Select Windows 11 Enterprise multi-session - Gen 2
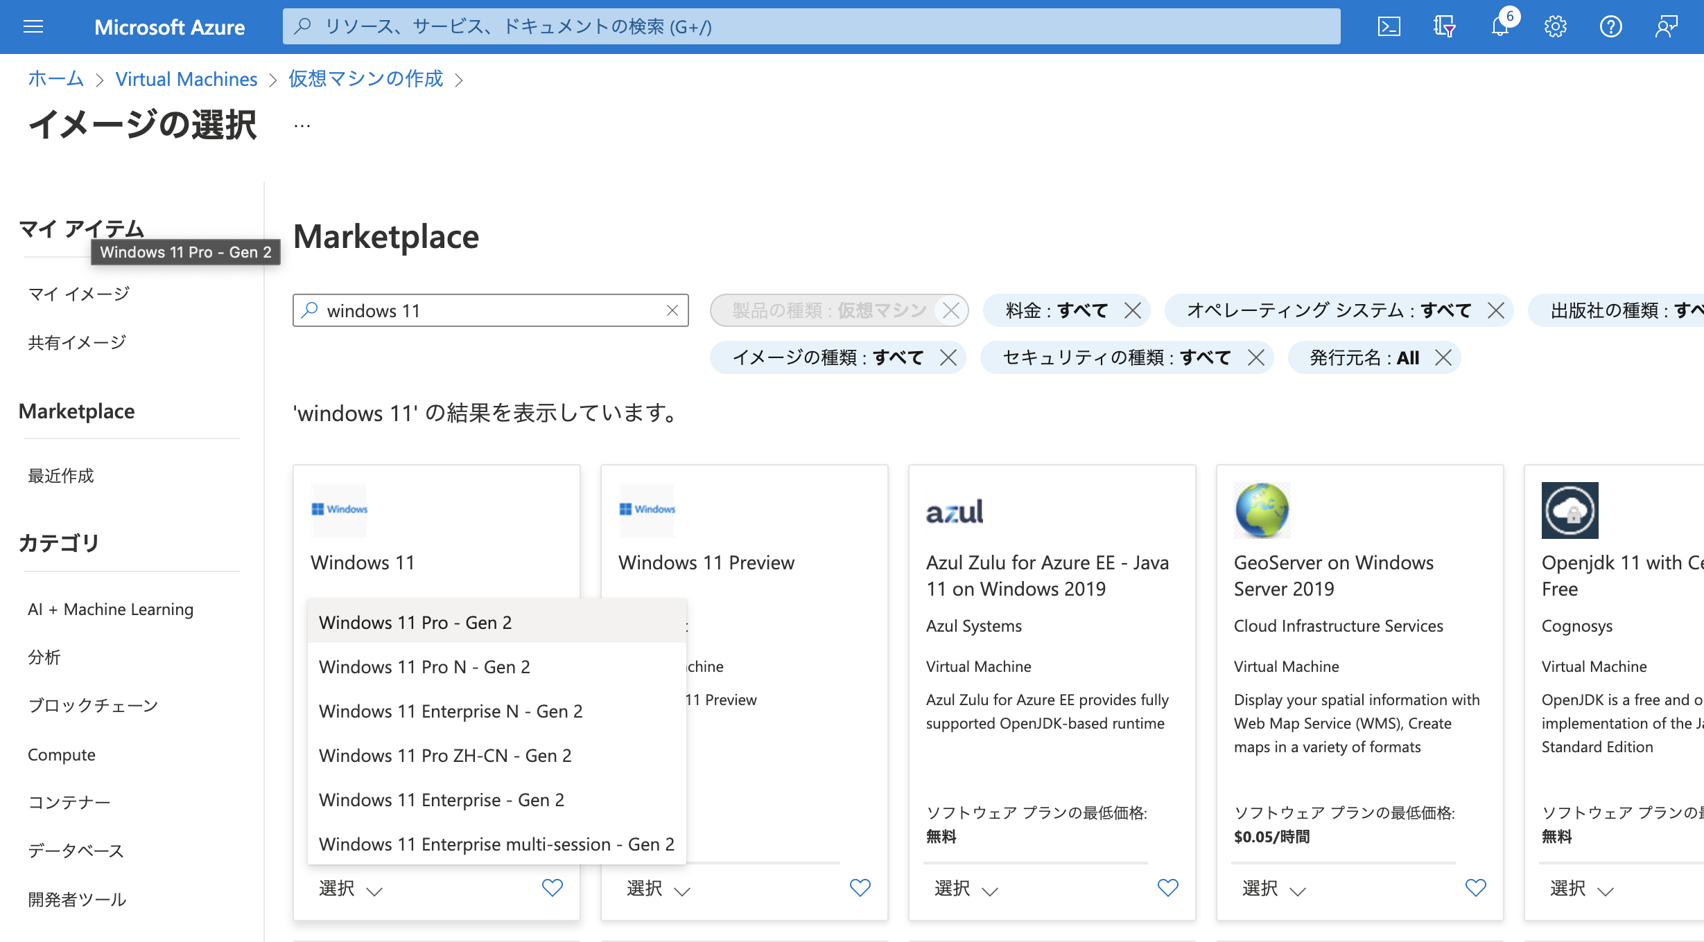Screen dimensions: 1704x942 pos(496,844)
